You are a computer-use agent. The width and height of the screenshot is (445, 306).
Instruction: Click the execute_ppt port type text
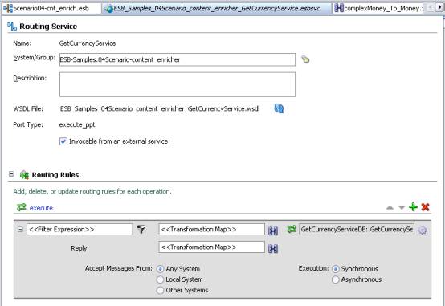coord(77,125)
